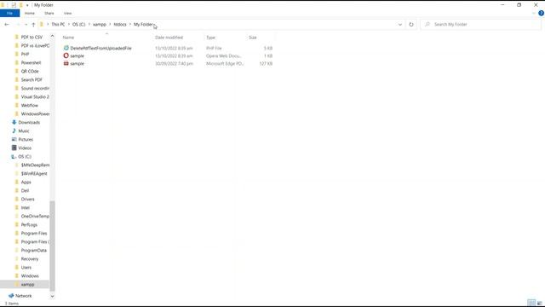The image size is (545, 307).
Task: Open the Home ribbon tab
Action: click(x=30, y=14)
